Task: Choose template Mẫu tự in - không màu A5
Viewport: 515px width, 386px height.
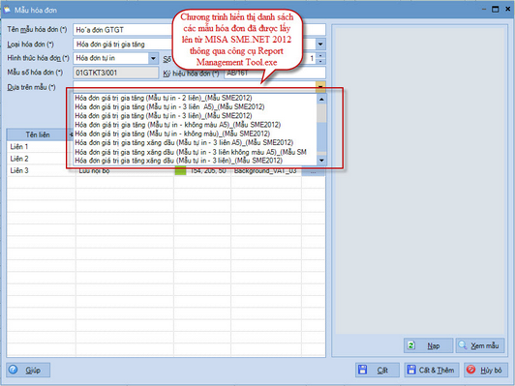Action: 178,125
